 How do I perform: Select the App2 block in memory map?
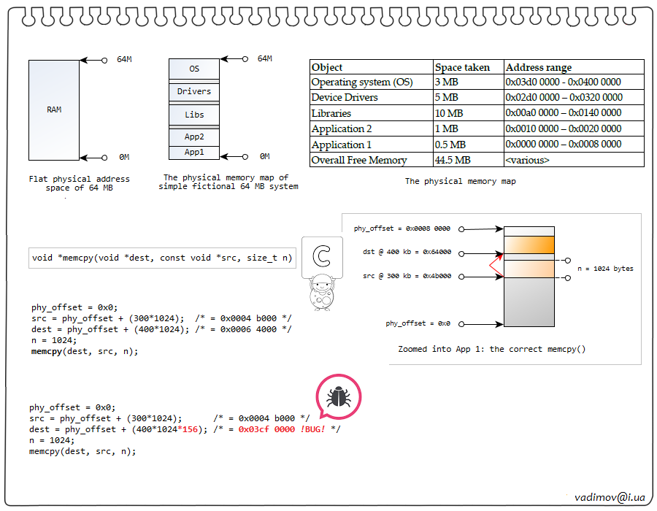click(194, 137)
